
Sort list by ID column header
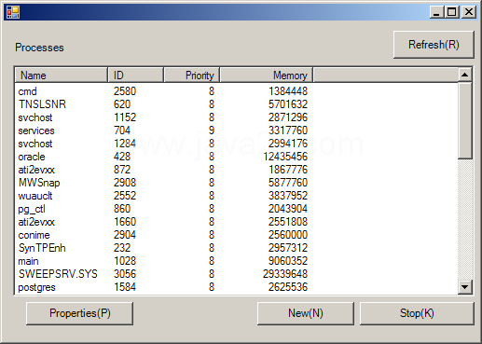(x=135, y=76)
